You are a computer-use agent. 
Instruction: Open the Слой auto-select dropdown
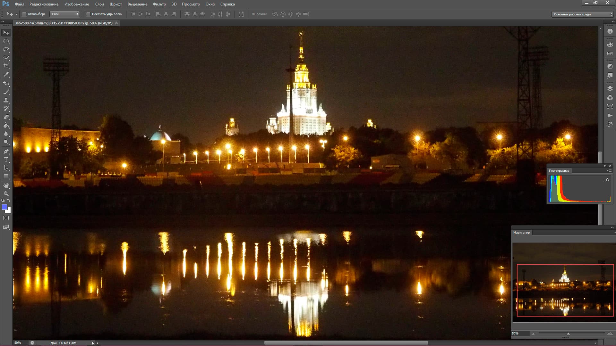coord(64,14)
